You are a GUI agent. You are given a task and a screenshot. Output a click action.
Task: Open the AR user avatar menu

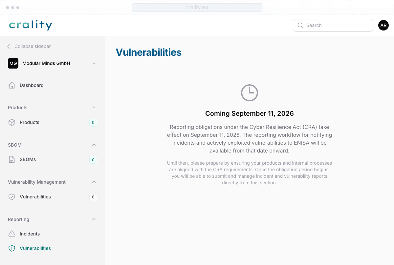pos(383,25)
